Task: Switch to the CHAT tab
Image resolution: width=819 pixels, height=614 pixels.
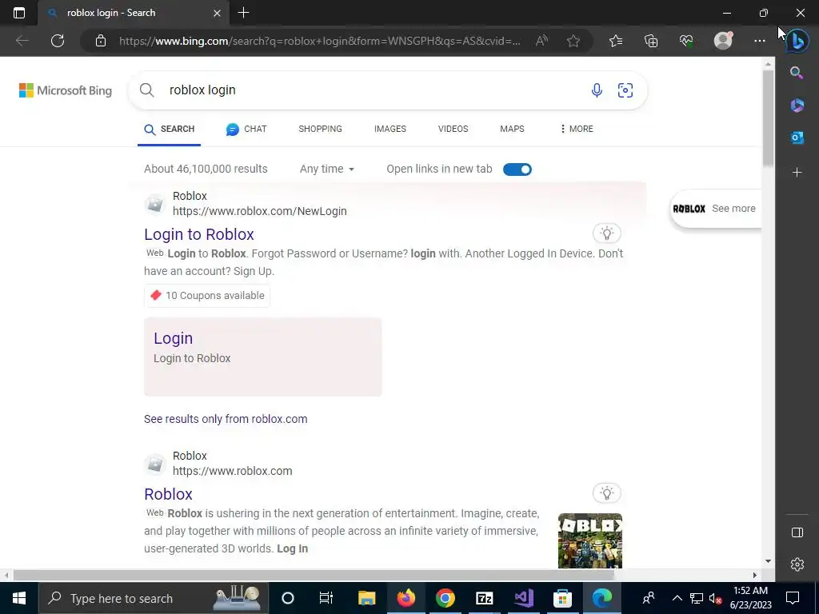Action: [x=246, y=129]
